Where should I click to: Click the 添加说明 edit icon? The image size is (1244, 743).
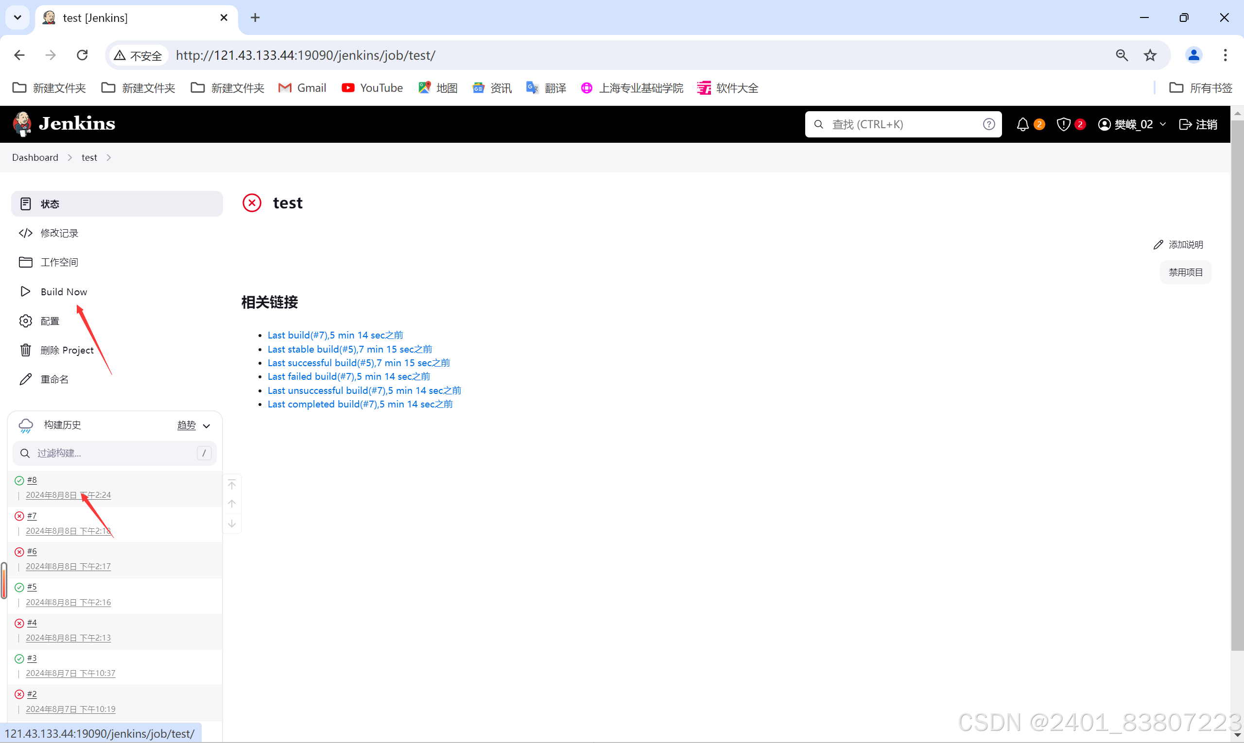(1158, 244)
